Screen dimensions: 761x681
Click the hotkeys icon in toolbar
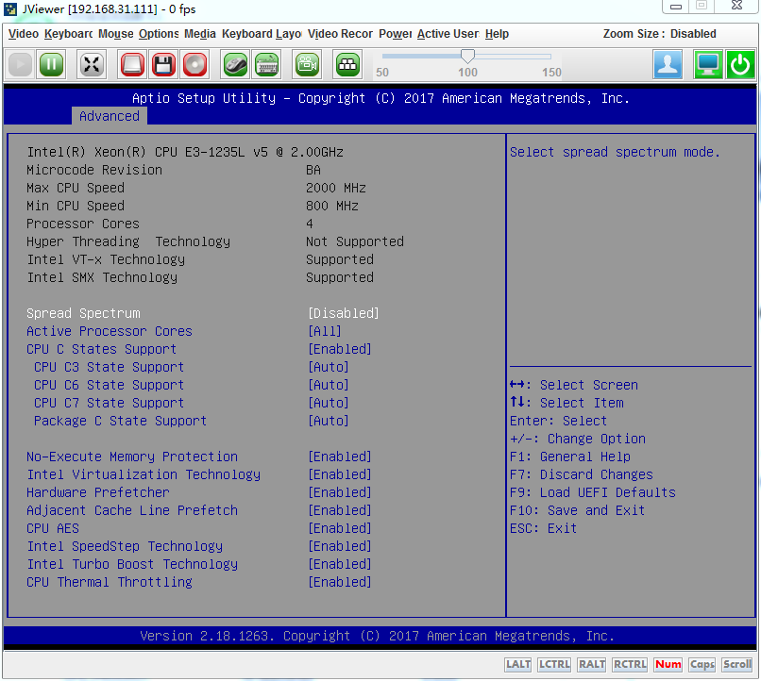pyautogui.click(x=347, y=65)
